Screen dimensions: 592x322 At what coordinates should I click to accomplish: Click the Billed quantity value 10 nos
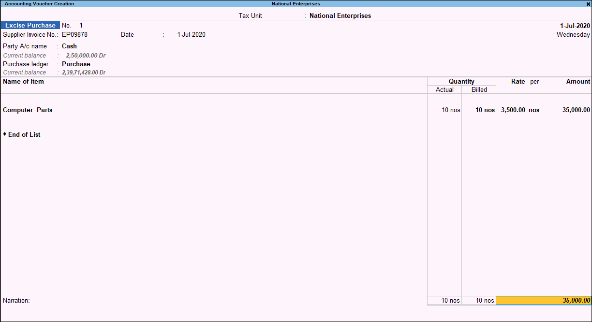pos(485,110)
